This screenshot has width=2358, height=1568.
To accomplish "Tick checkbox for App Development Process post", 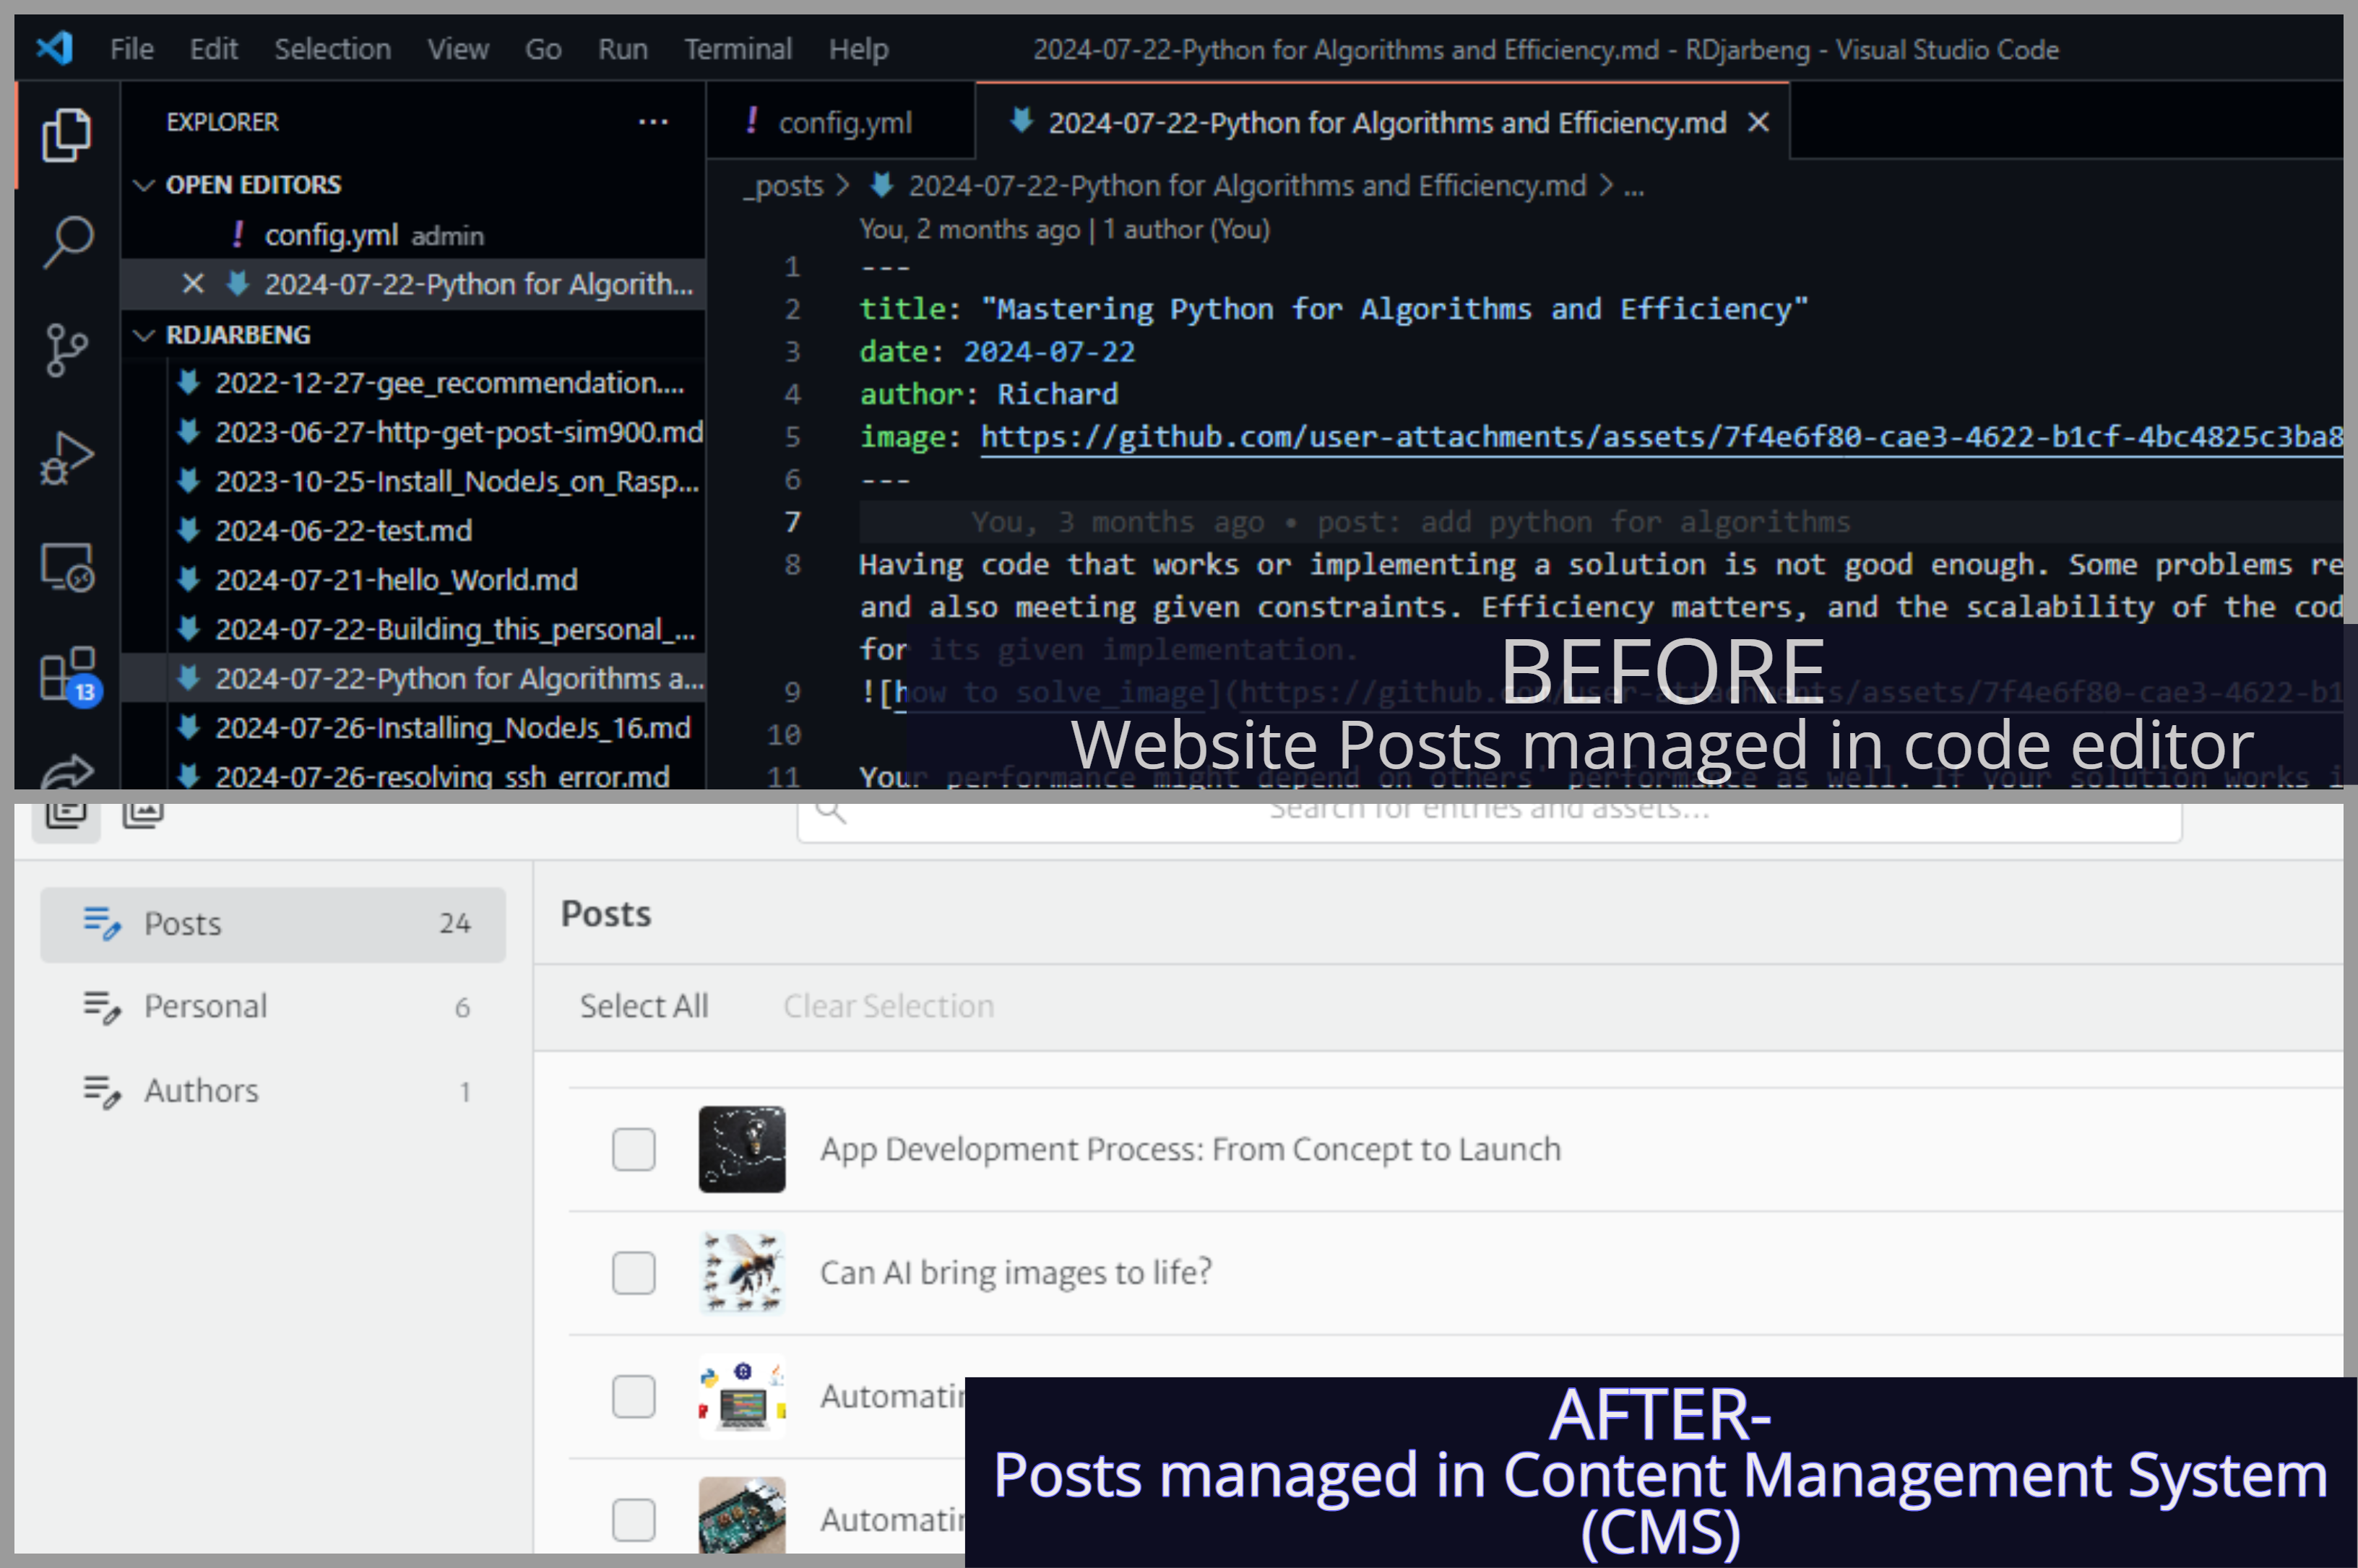I will pos(633,1149).
